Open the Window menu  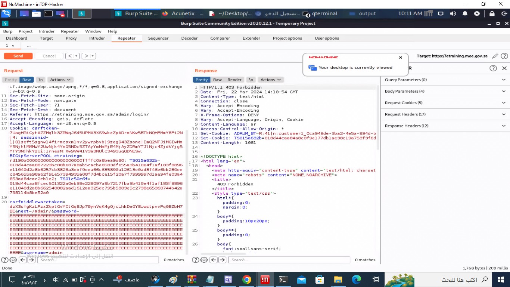[93, 31]
